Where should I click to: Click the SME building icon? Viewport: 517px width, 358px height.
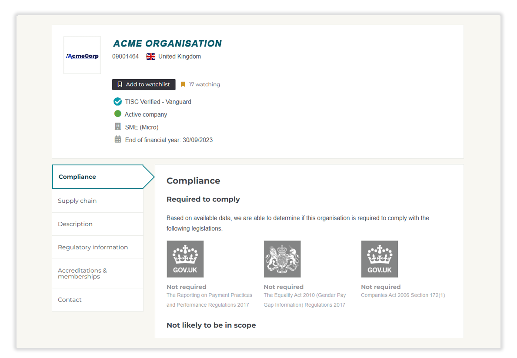pos(118,127)
